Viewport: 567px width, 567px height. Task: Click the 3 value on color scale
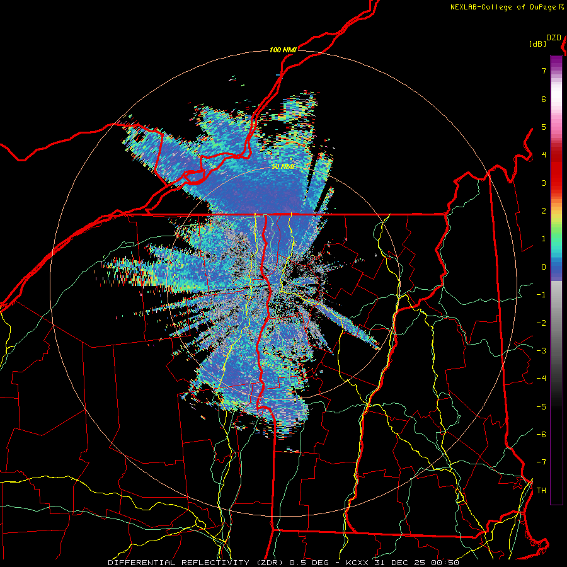point(544,183)
